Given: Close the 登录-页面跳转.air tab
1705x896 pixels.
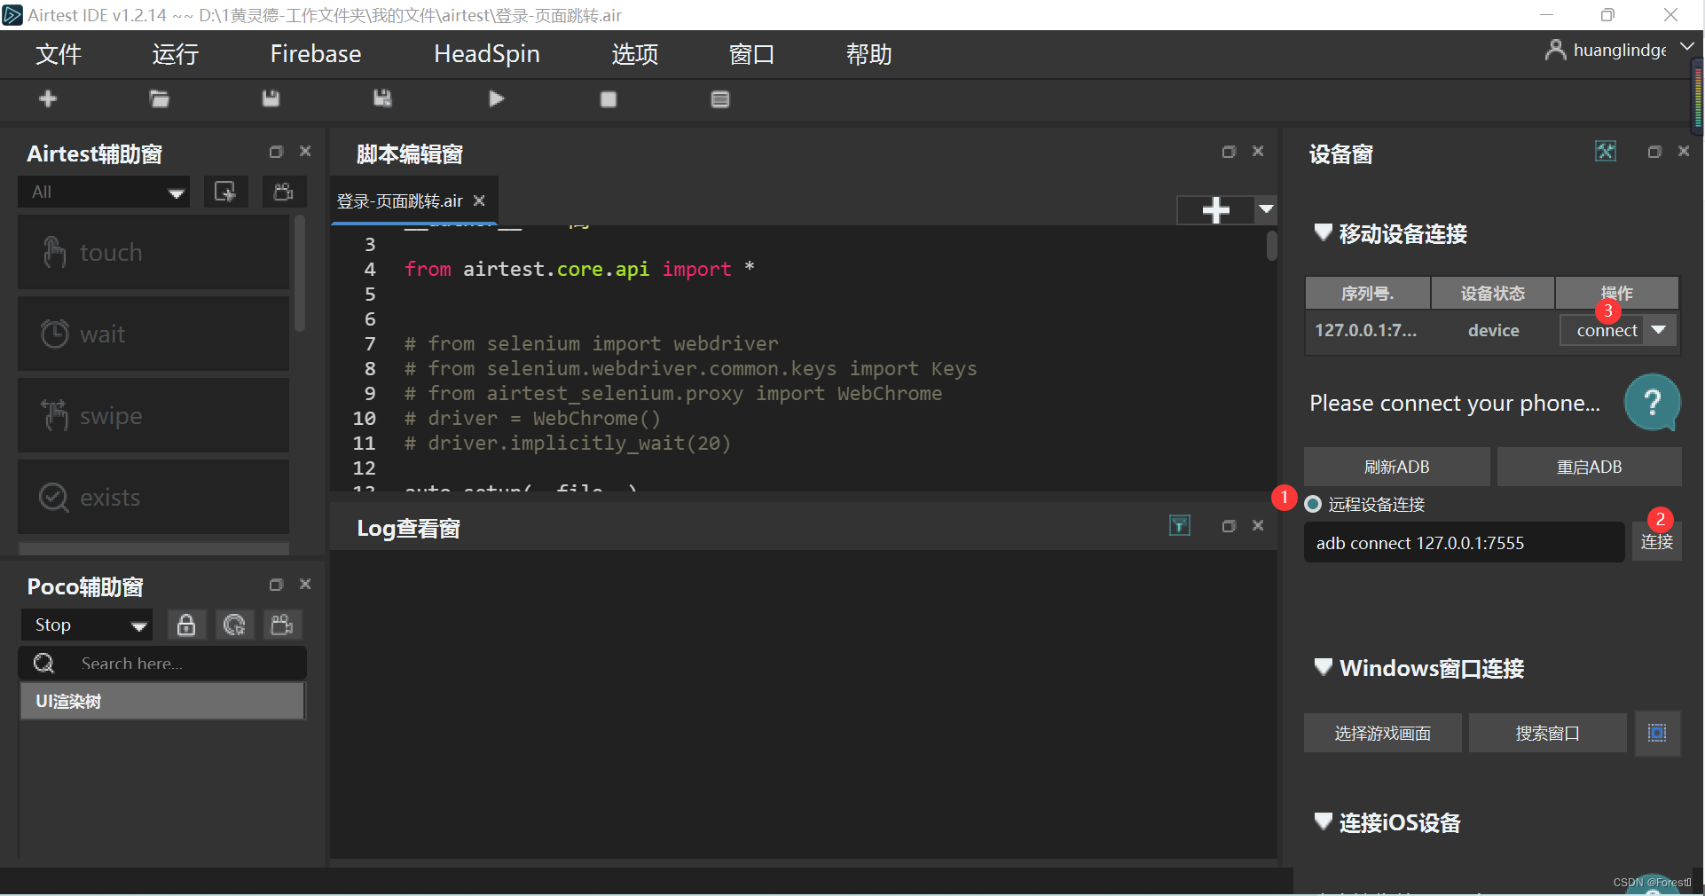Looking at the screenshot, I should coord(479,201).
